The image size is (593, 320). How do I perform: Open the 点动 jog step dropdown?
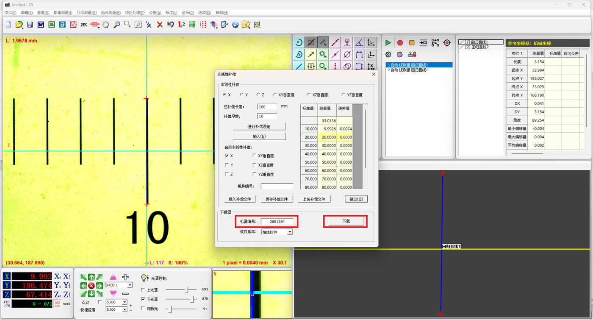[x=125, y=302]
